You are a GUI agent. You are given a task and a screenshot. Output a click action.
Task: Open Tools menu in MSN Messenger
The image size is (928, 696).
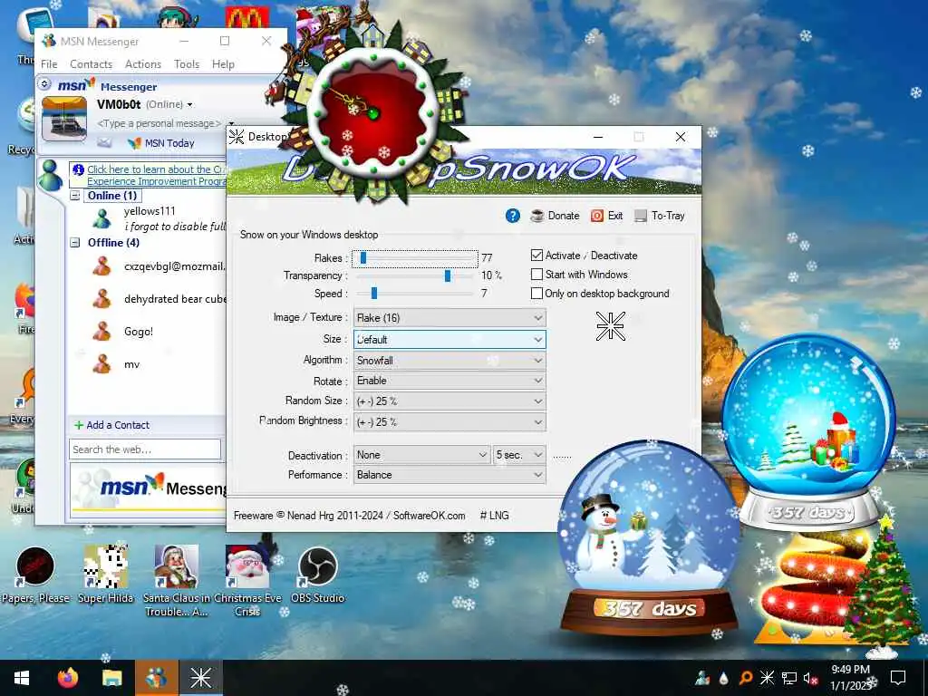tap(187, 64)
